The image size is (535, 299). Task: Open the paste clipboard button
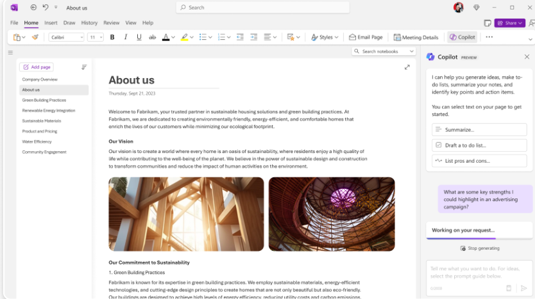pos(17,37)
